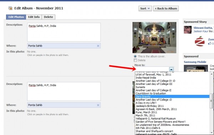Click the Samsung Mobile ad image
The height and width of the screenshot is (135, 214).
pos(196,68)
